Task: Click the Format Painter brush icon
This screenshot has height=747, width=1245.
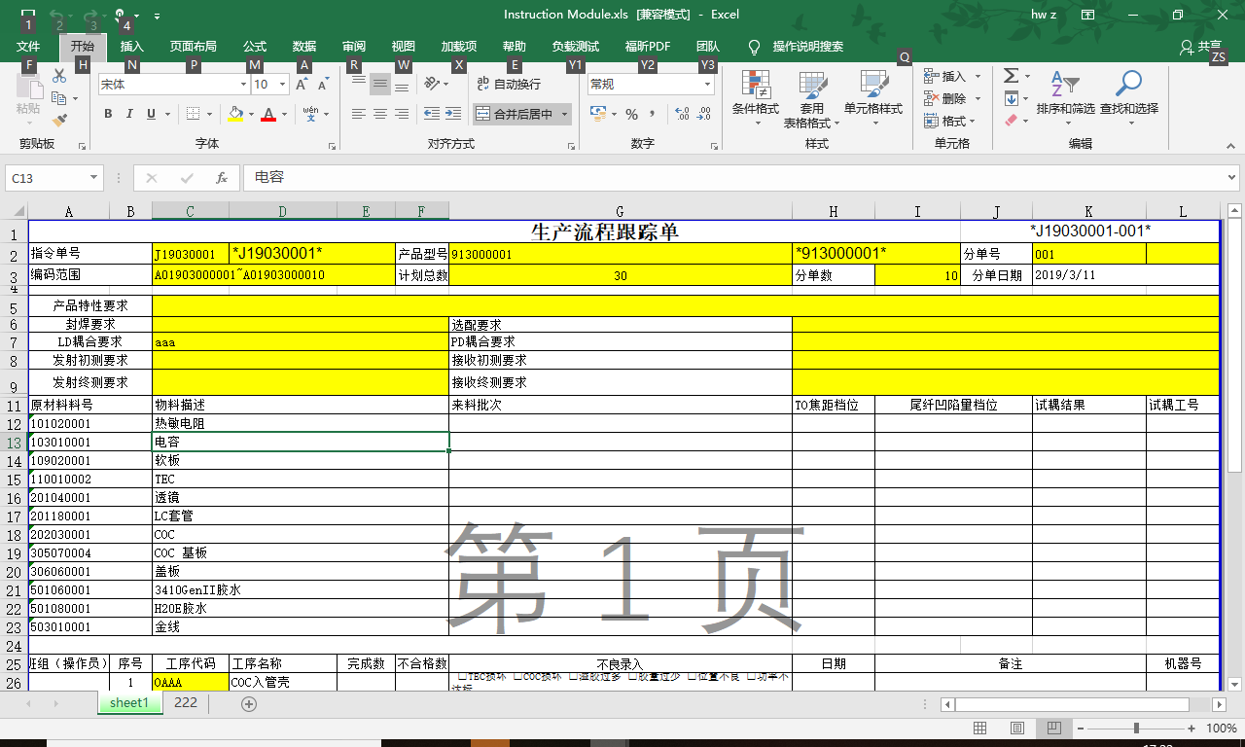Action: tap(59, 121)
